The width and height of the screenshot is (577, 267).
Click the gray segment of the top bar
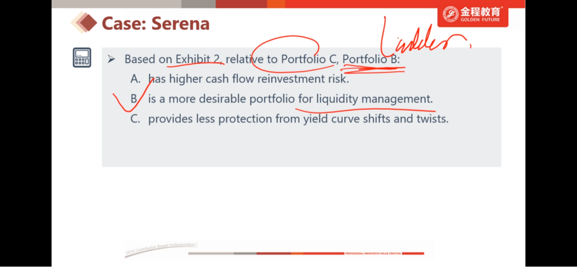(198, 3)
